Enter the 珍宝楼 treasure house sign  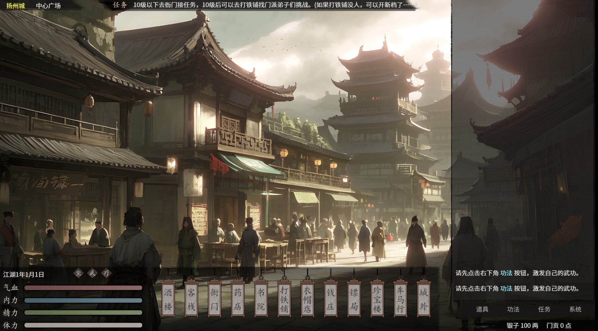click(x=377, y=299)
